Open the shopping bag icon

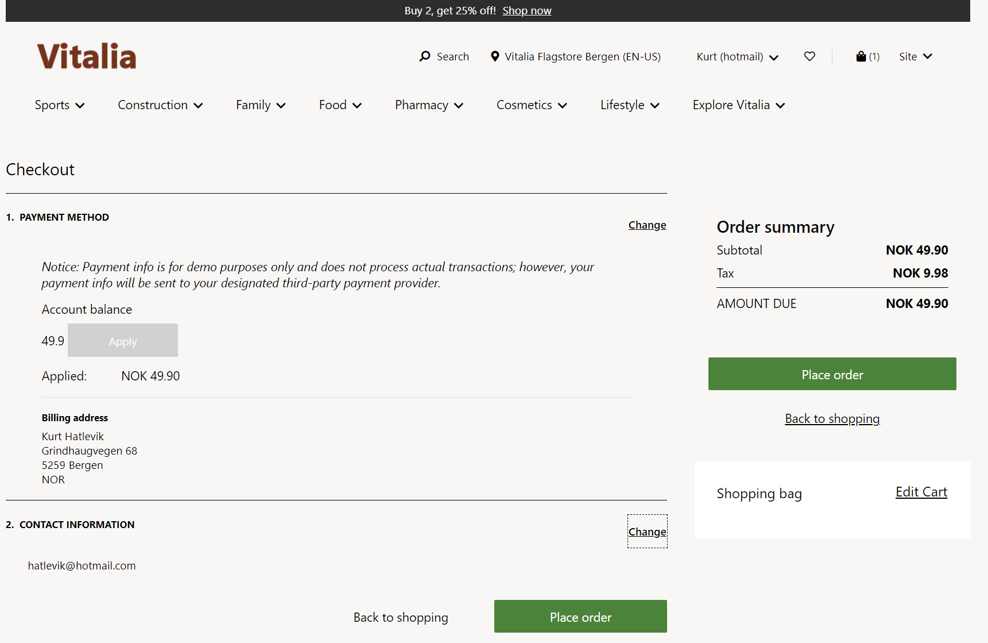(861, 56)
